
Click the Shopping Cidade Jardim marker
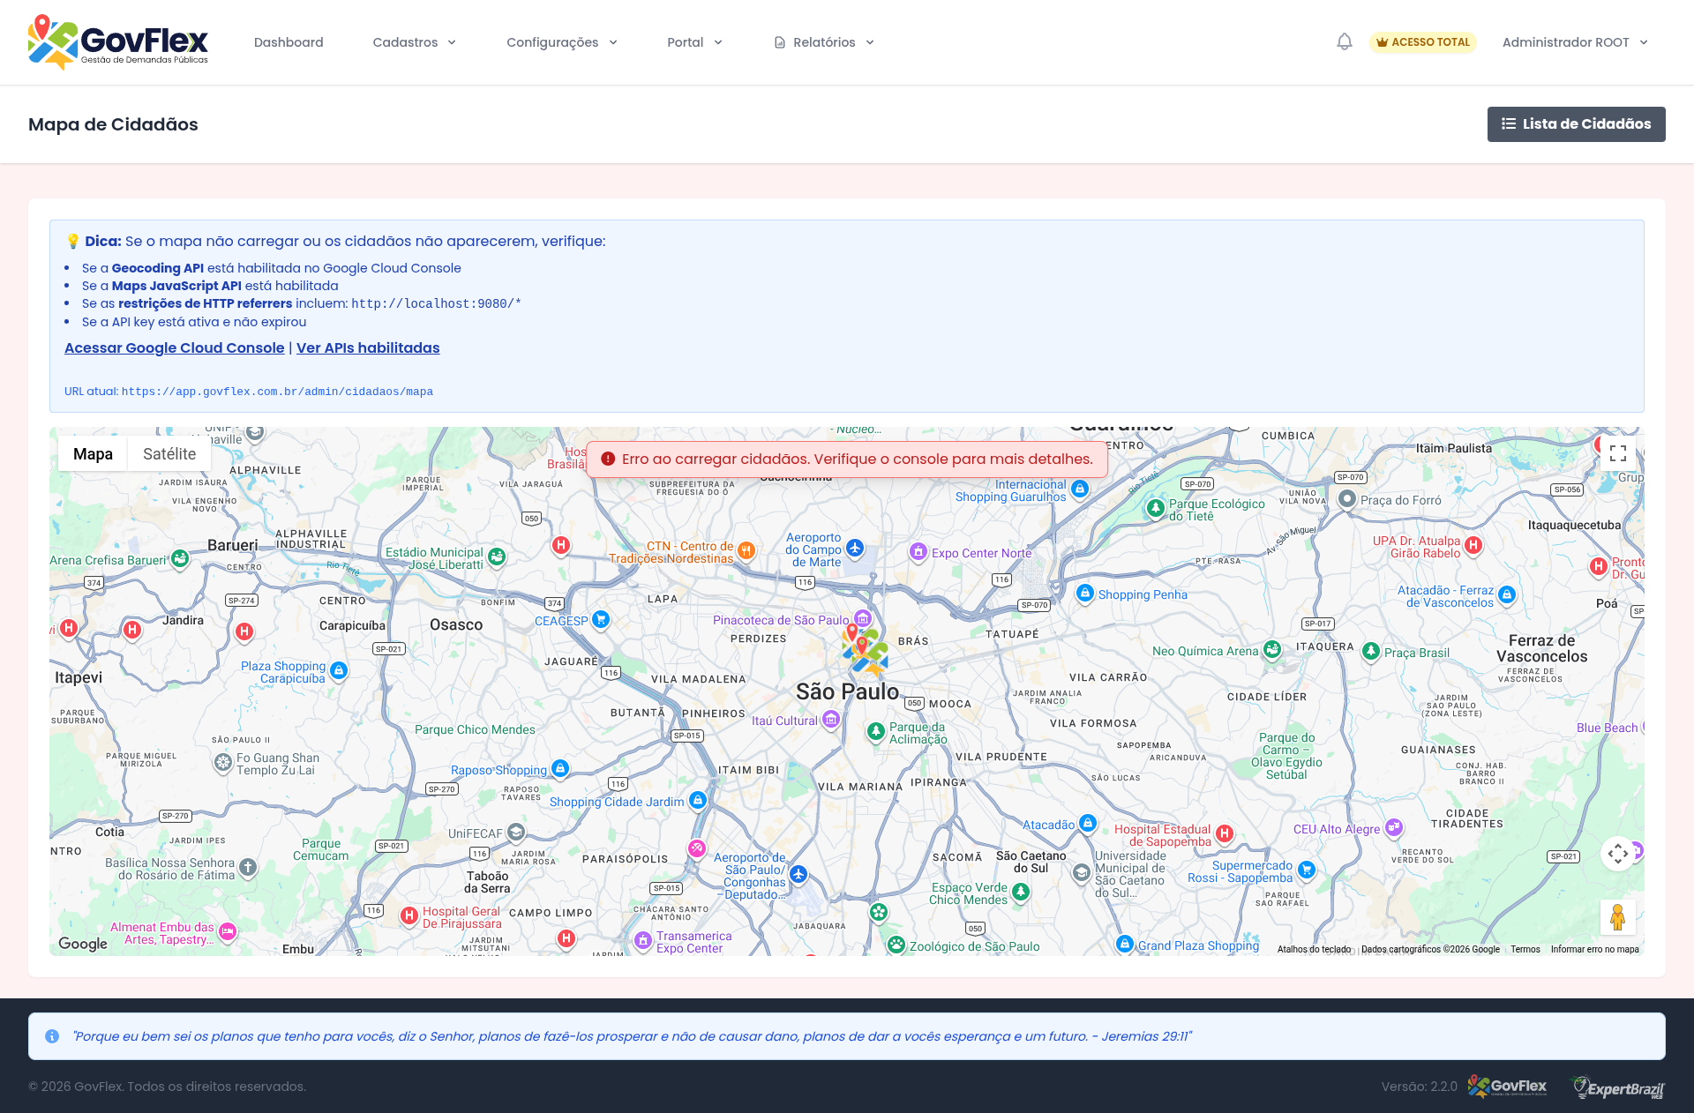(x=697, y=800)
